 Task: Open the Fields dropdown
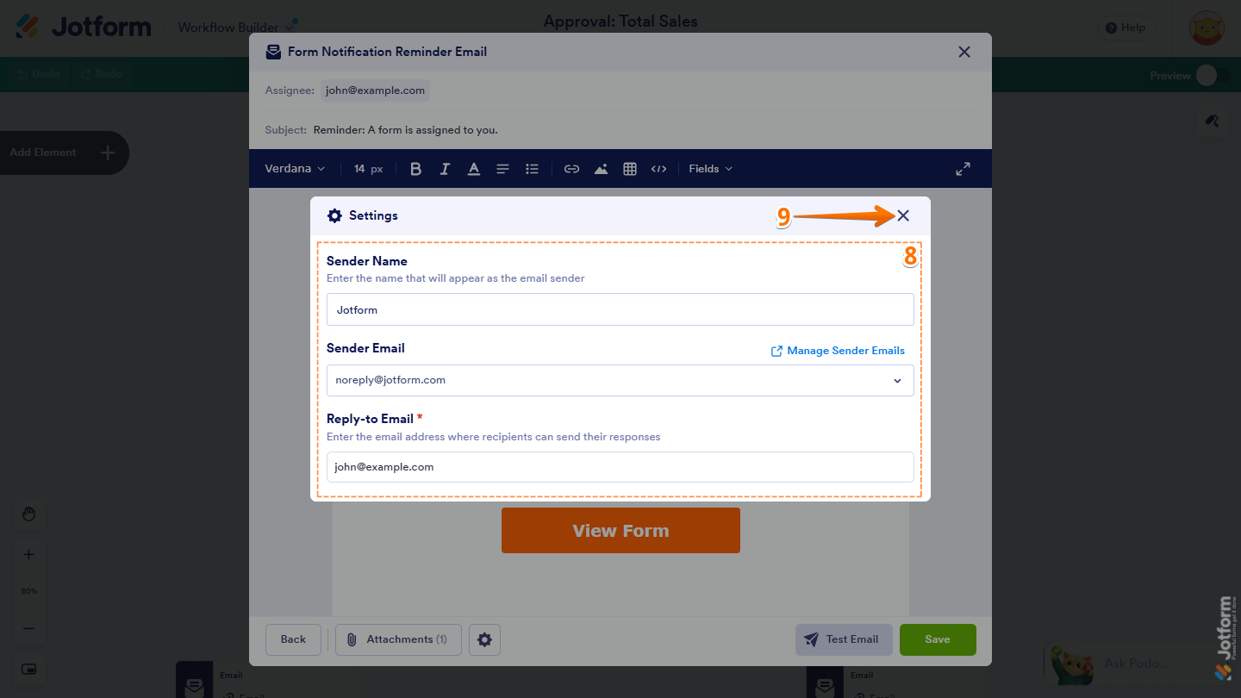(710, 169)
